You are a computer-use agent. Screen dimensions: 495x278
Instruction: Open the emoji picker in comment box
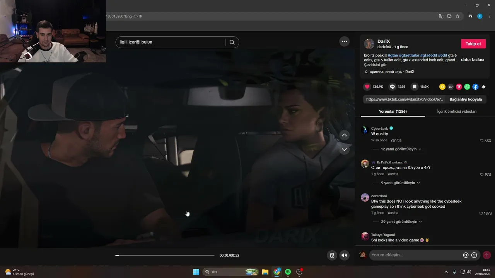(474, 255)
